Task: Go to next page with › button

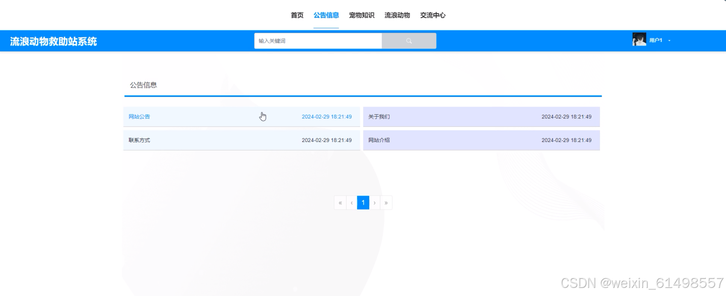Action: [374, 203]
